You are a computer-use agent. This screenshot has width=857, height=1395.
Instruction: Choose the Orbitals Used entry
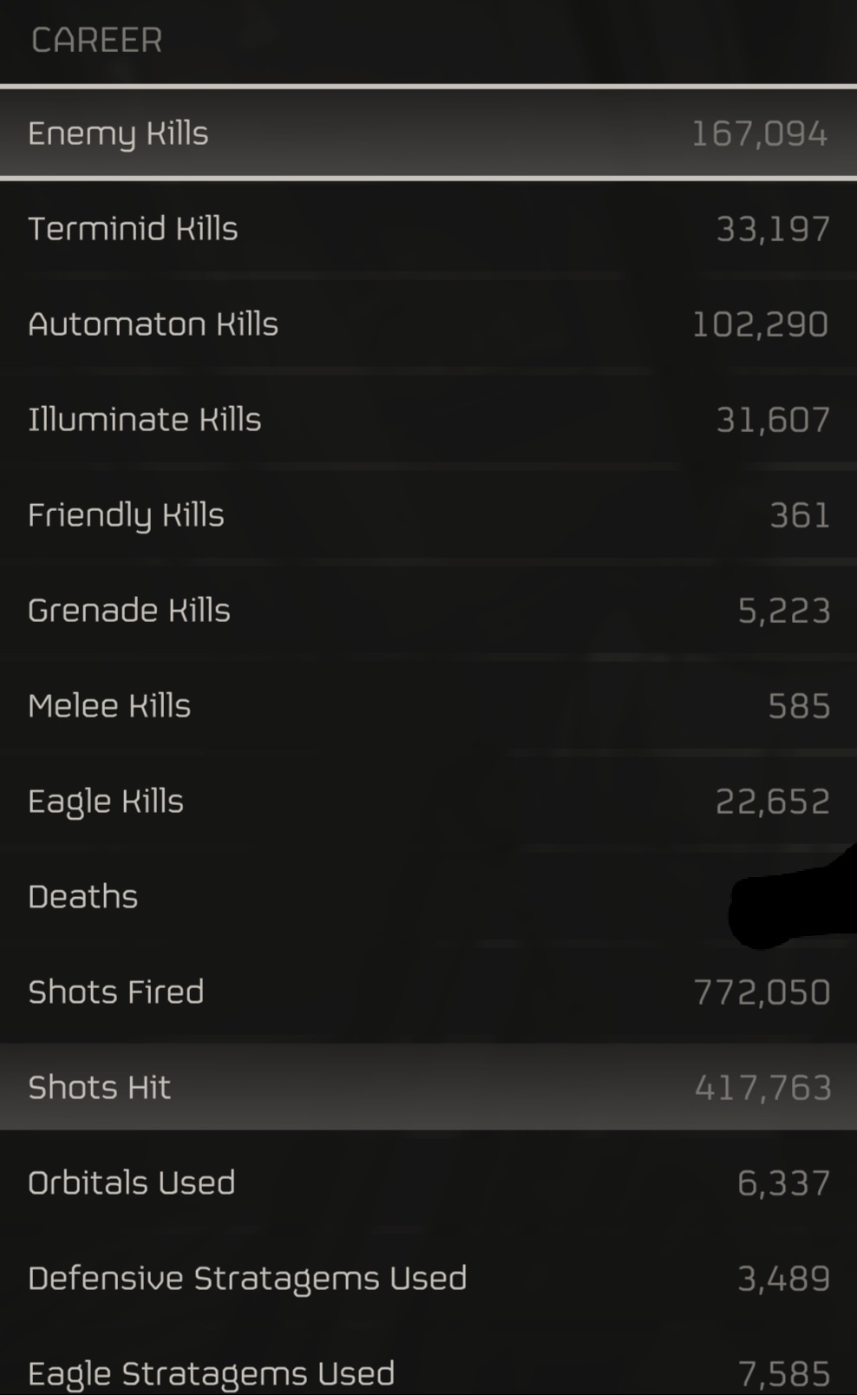coord(428,1182)
